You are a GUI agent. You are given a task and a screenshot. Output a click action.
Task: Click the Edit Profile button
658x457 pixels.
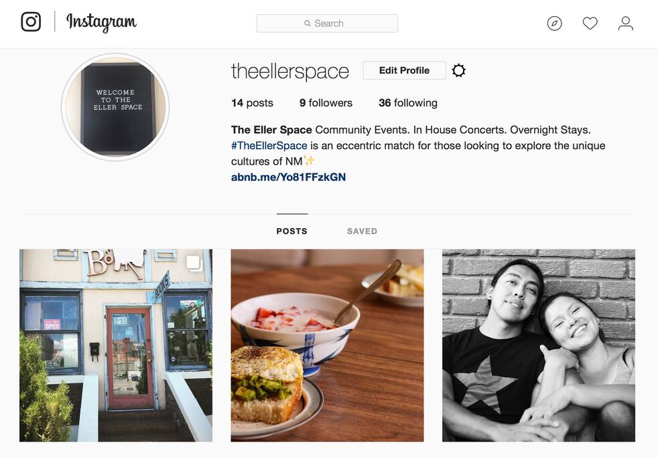(x=404, y=70)
